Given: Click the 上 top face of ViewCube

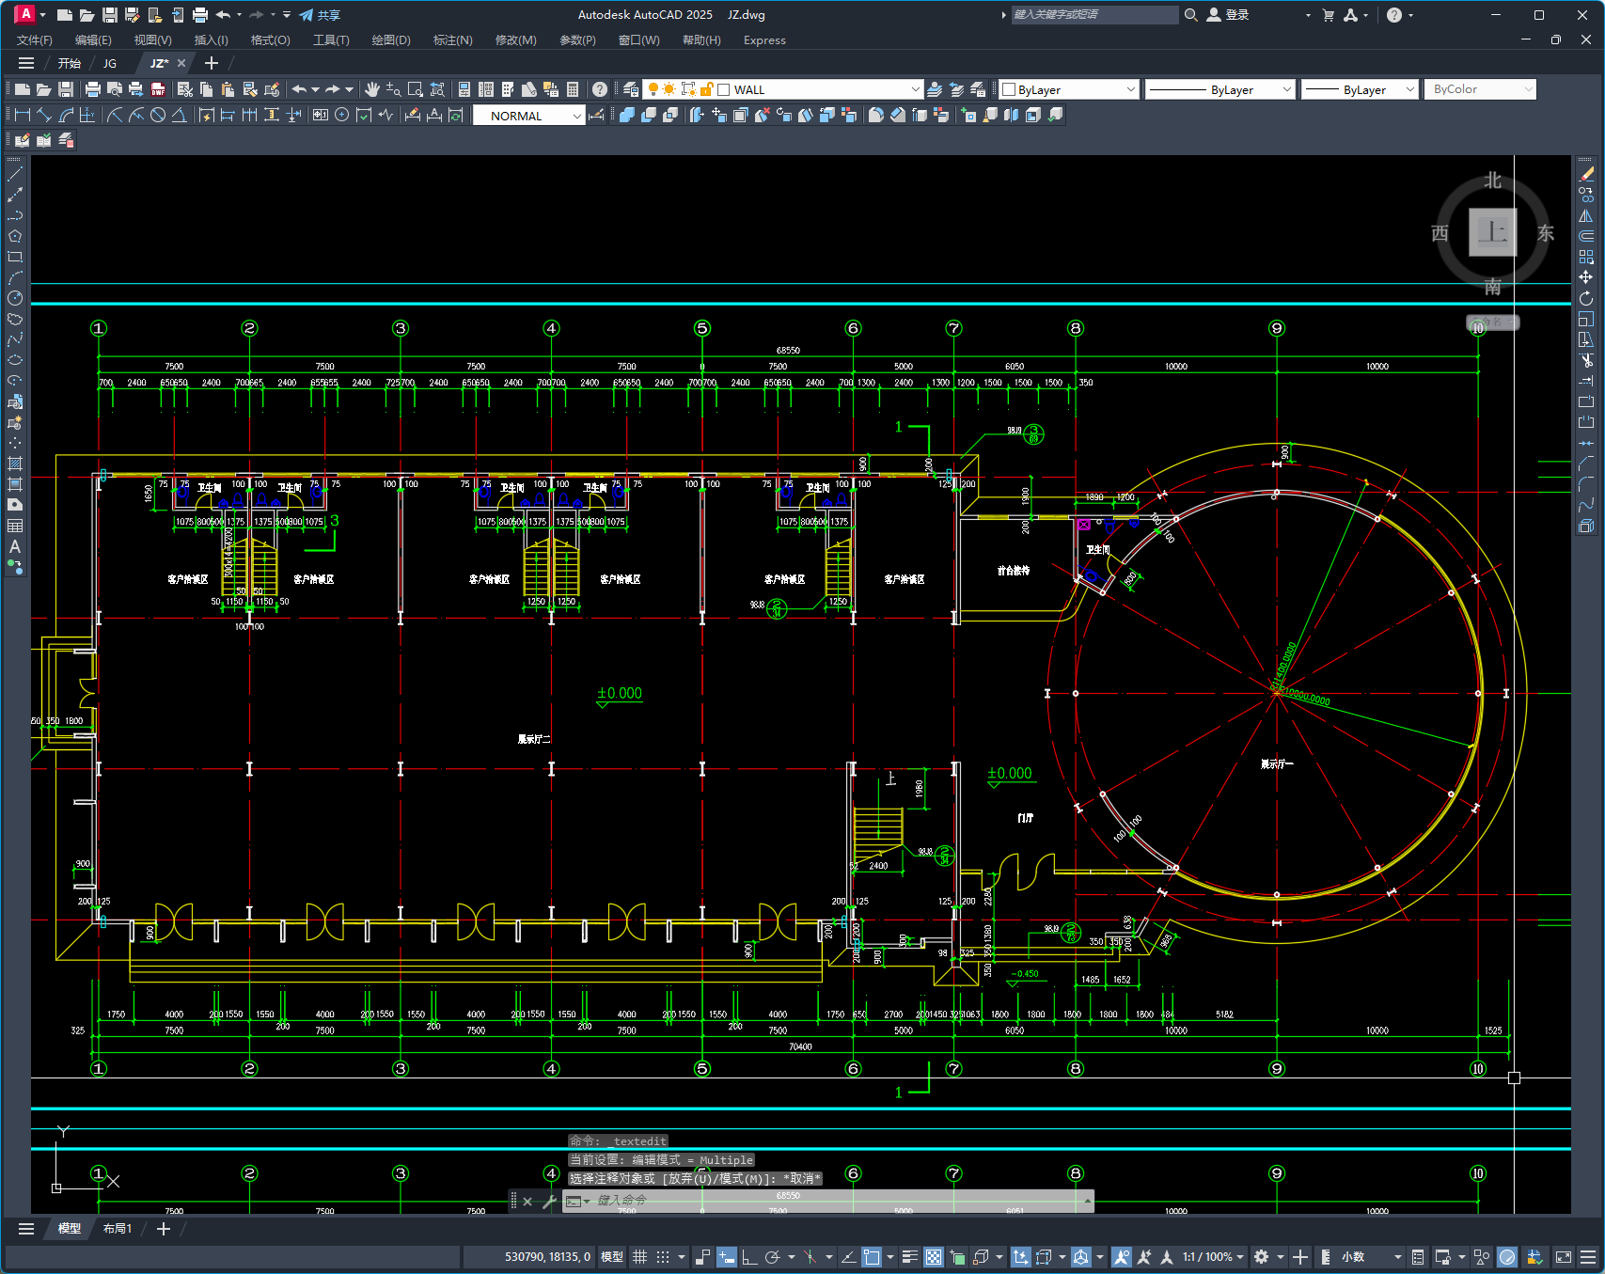Looking at the screenshot, I should click(x=1493, y=232).
